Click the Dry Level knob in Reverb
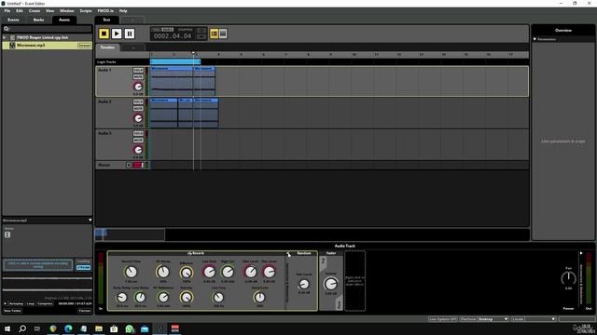 269,272
